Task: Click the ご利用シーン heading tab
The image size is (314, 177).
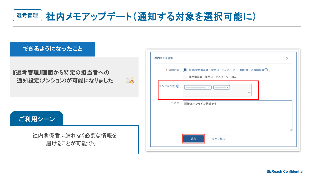Action: 37,119
